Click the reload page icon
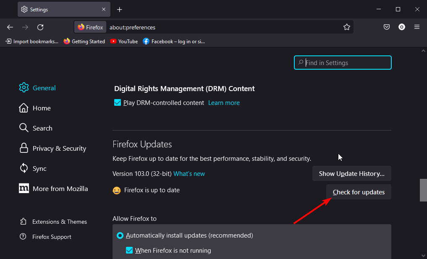 click(40, 27)
